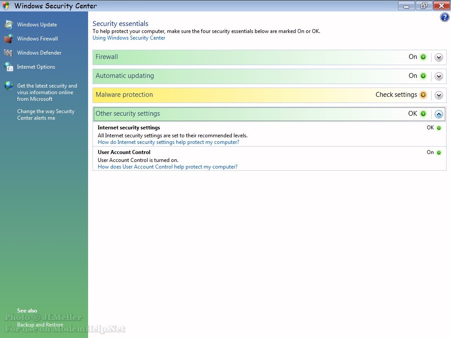Minimize the Windows Security Center window
Image resolution: width=451 pixels, height=338 pixels.
[x=407, y=6]
